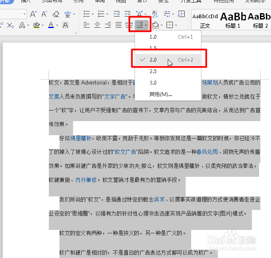
Task: Apply distributed alignment
Action: [x=129, y=25]
